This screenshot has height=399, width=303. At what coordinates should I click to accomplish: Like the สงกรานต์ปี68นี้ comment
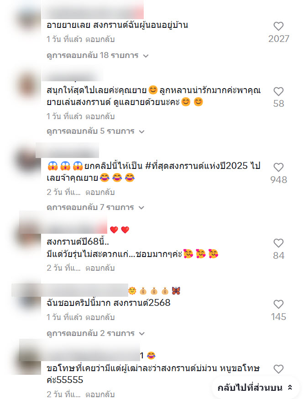pyautogui.click(x=278, y=243)
